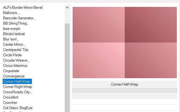Pick the bee morph filter
The width and height of the screenshot is (180, 112).
pos(12,29)
